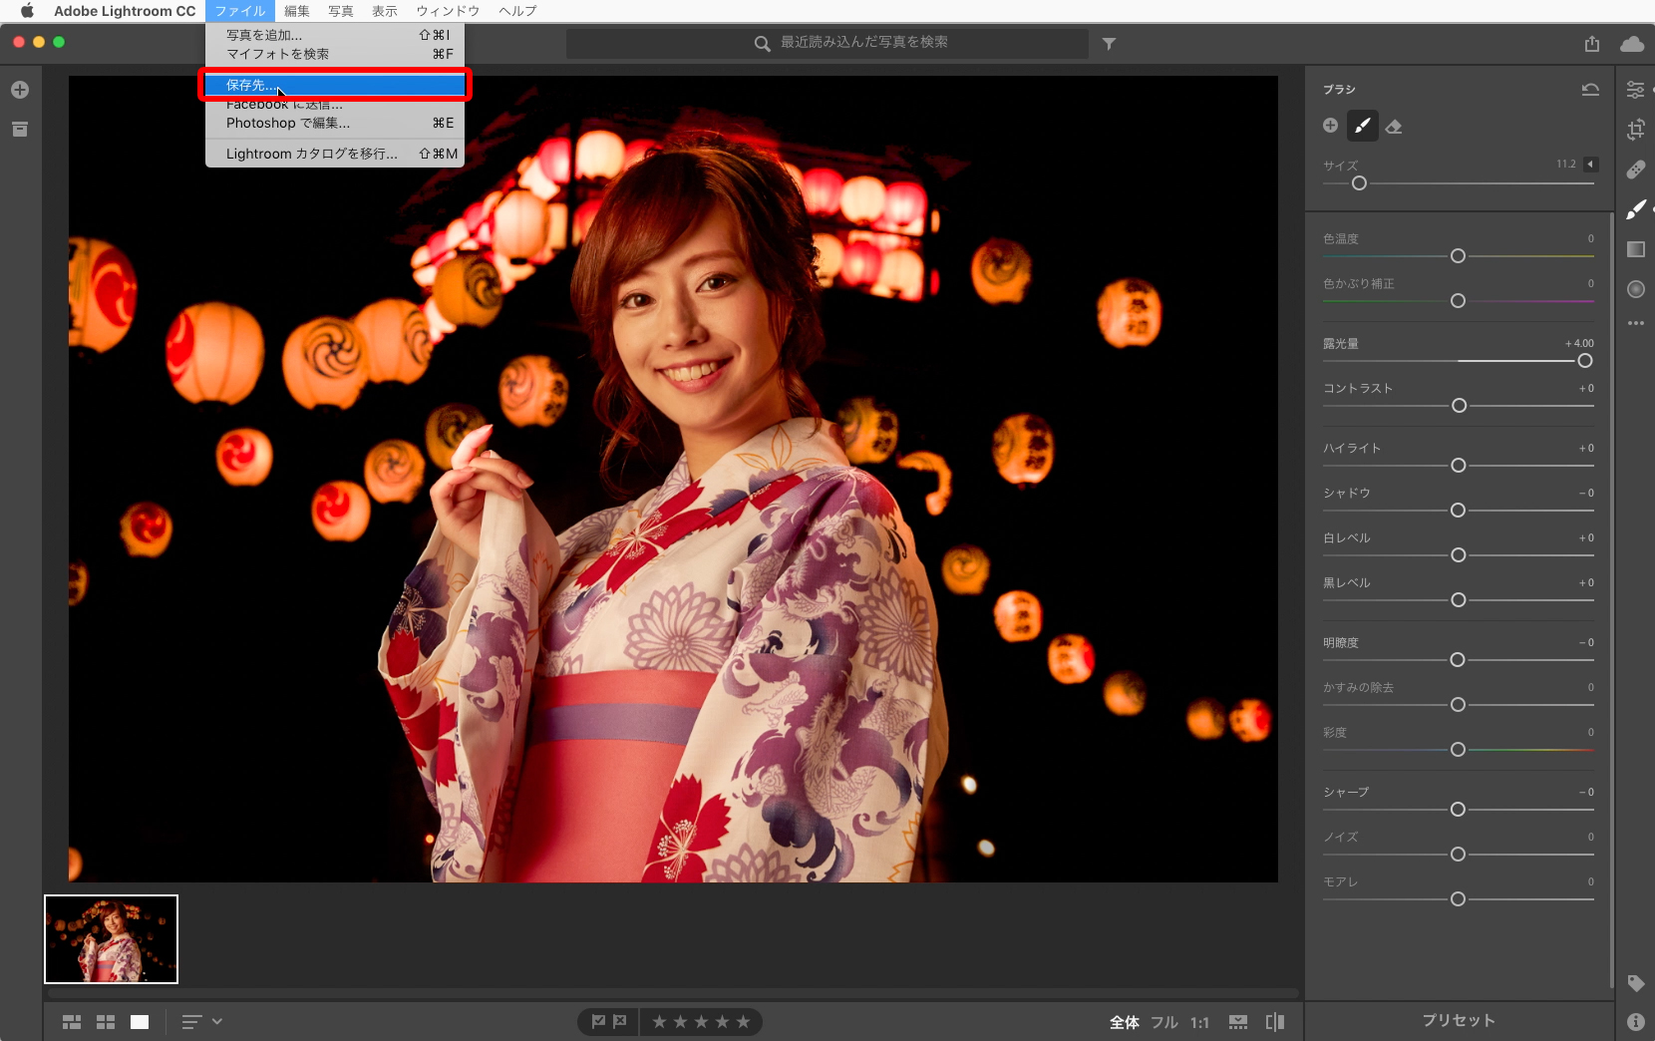Open the Edit panel sliders icon
The image size is (1655, 1041).
point(1635,90)
